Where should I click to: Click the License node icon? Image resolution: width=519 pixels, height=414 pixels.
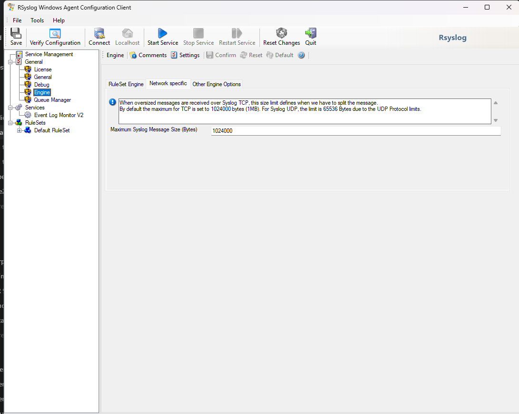click(28, 69)
